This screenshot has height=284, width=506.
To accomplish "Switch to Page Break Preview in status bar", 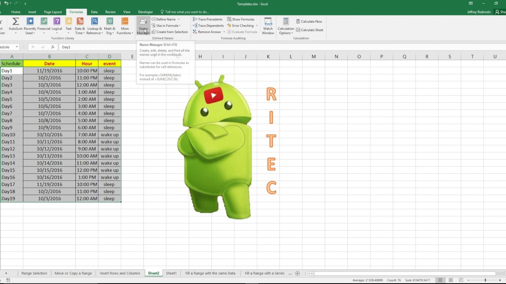I will tap(461, 280).
